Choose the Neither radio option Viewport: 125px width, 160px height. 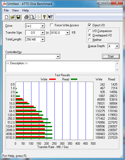coord(90,40)
